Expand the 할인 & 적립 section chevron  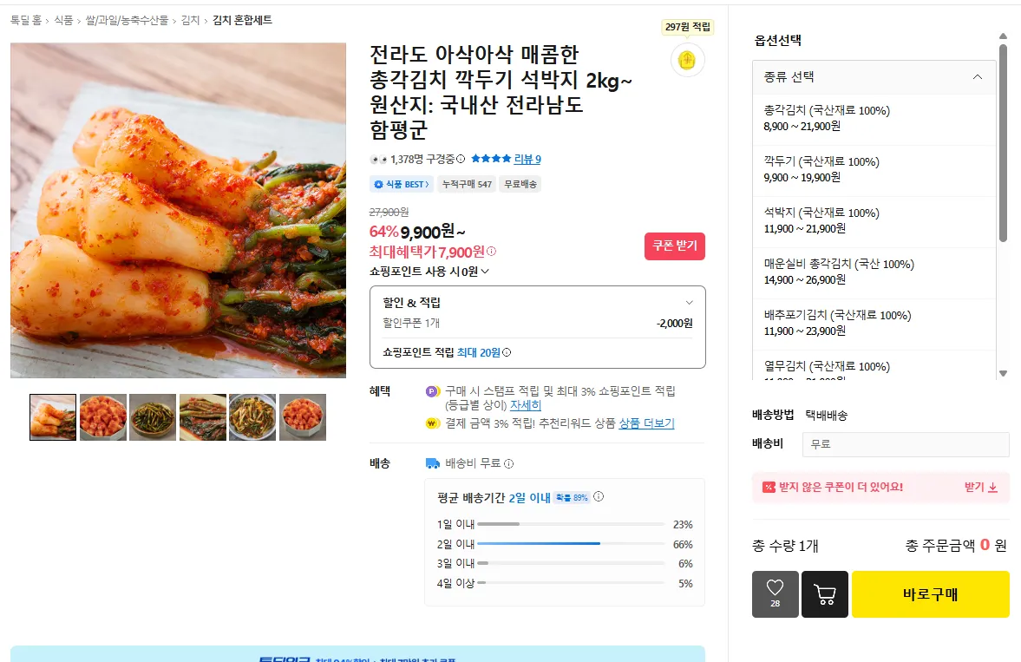click(x=689, y=303)
